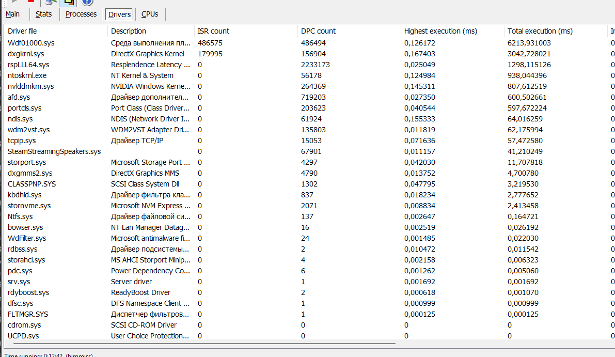This screenshot has width=615, height=357.
Task: Click ISR count value 179995
Action: 210,54
